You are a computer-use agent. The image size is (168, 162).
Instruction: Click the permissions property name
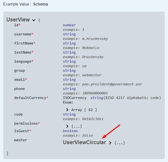pos(26,123)
